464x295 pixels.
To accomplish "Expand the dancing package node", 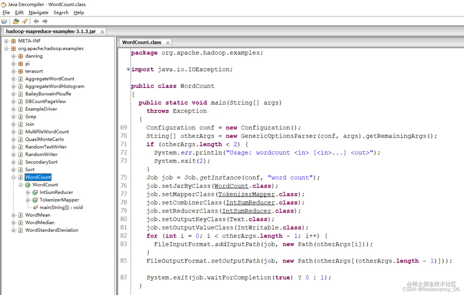I will click(x=14, y=56).
